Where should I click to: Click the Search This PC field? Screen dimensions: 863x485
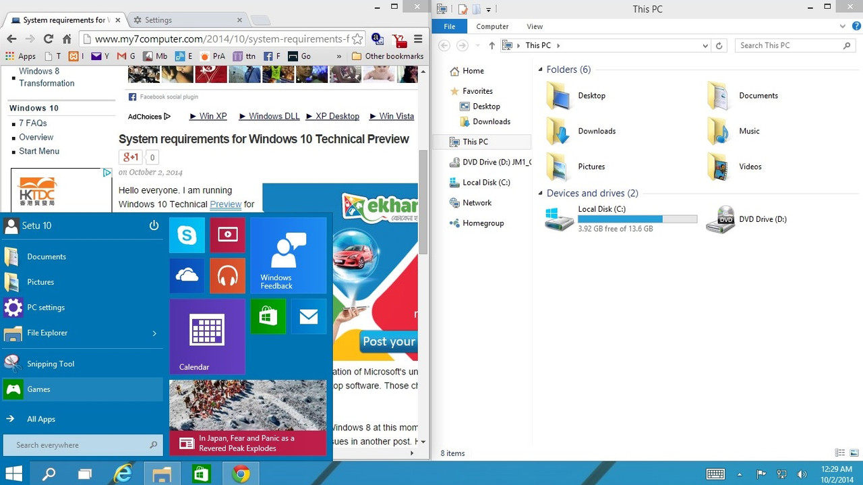click(x=795, y=45)
